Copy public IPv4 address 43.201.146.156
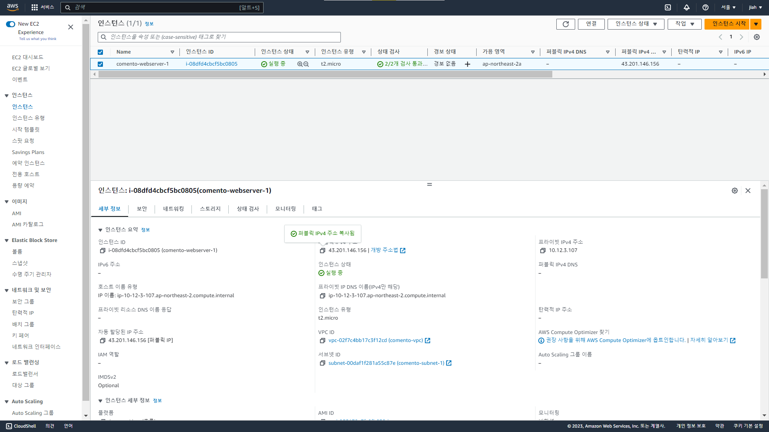 pyautogui.click(x=322, y=250)
